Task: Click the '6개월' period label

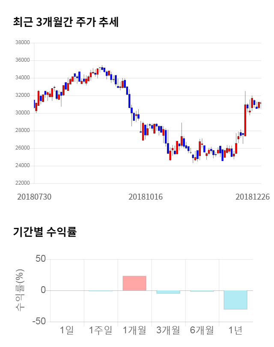Action: point(202,330)
